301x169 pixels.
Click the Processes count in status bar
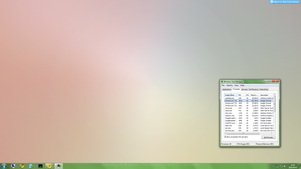click(226, 144)
